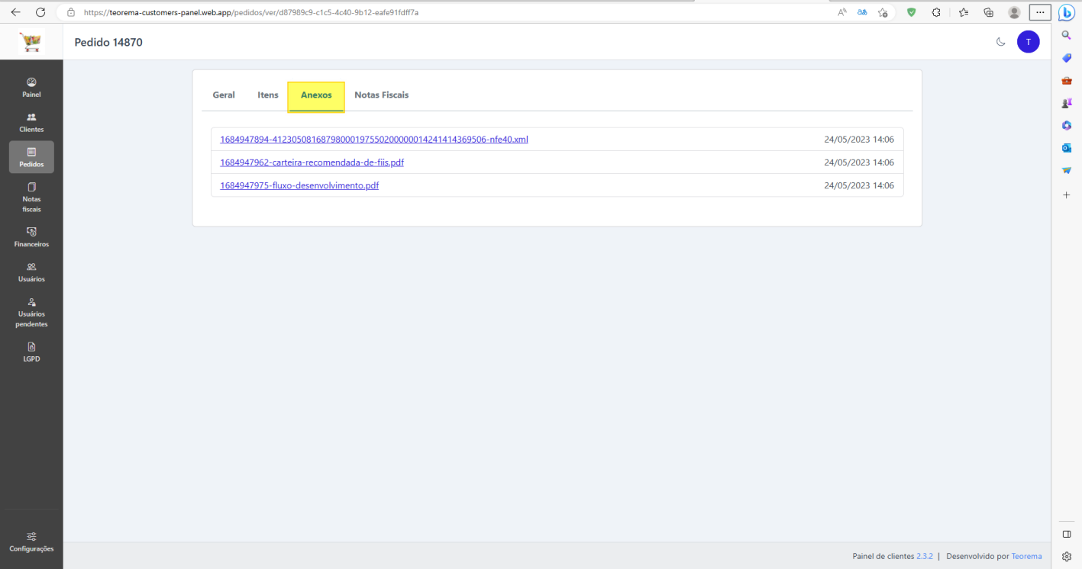This screenshot has width=1082, height=569.
Task: Open the extensions puzzle icon
Action: coord(936,12)
